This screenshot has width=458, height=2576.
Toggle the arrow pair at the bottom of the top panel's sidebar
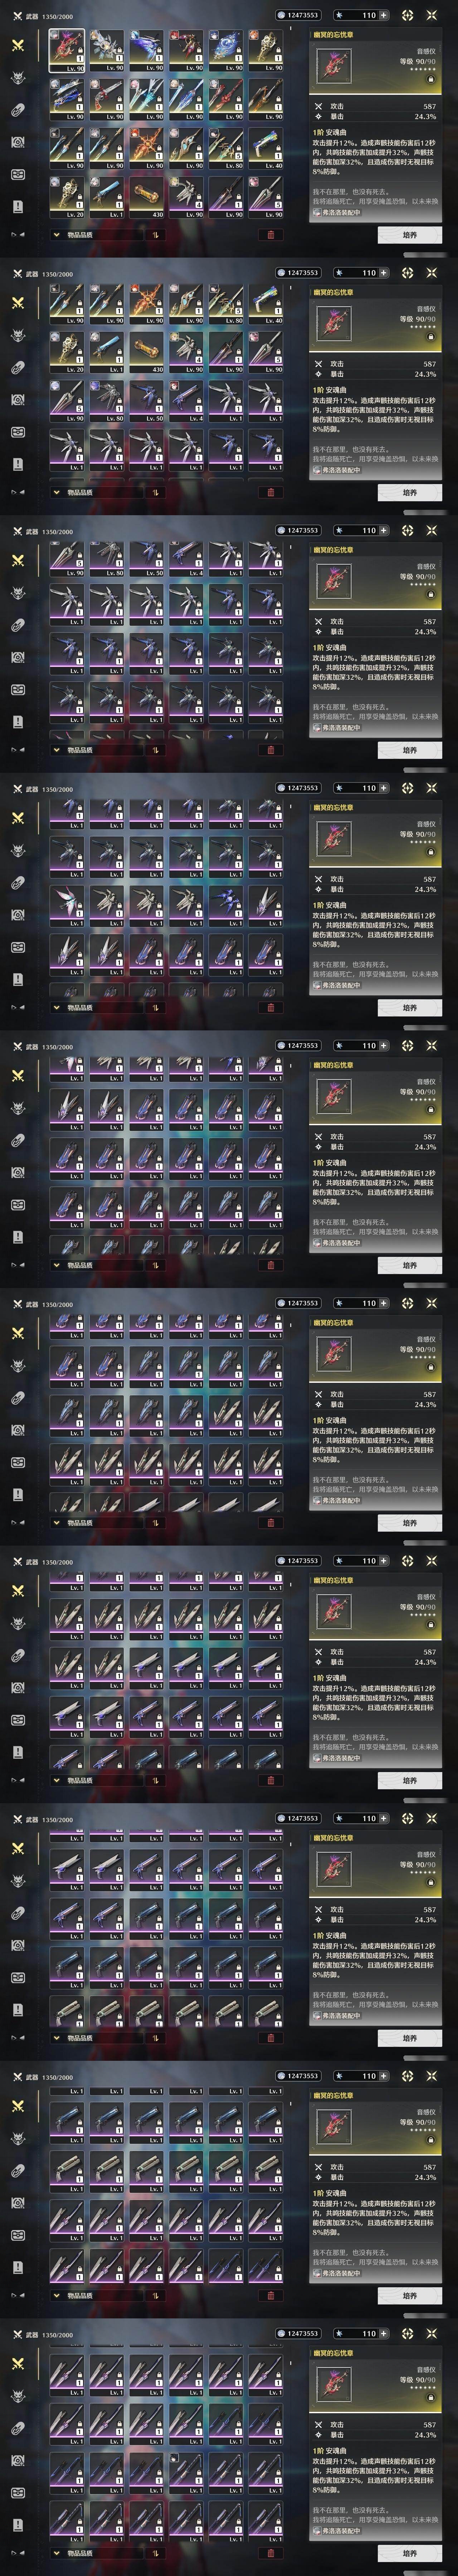coord(17,235)
